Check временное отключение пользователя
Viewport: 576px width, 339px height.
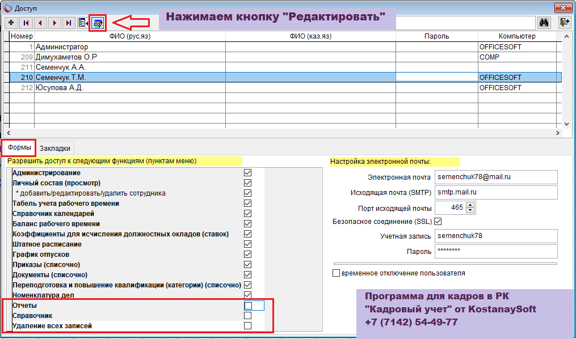(x=336, y=273)
